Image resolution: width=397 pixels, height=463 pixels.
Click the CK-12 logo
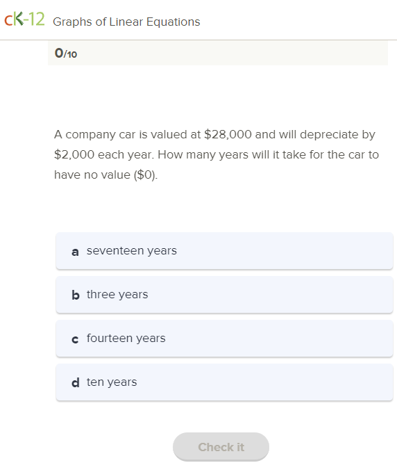[x=24, y=19]
